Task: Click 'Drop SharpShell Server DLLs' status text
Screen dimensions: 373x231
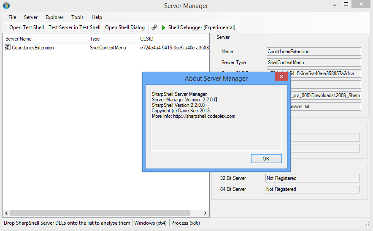Action: click(x=67, y=223)
